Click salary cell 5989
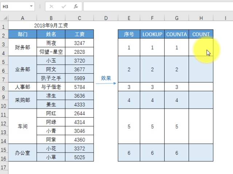Screen dimensions: 233x174 (79, 78)
